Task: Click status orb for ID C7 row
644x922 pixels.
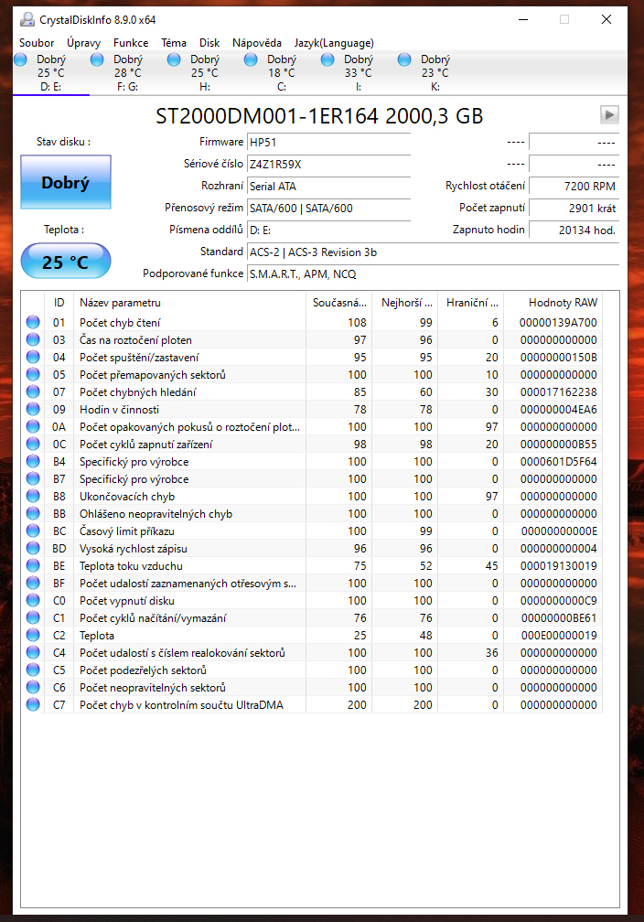Action: [x=33, y=704]
